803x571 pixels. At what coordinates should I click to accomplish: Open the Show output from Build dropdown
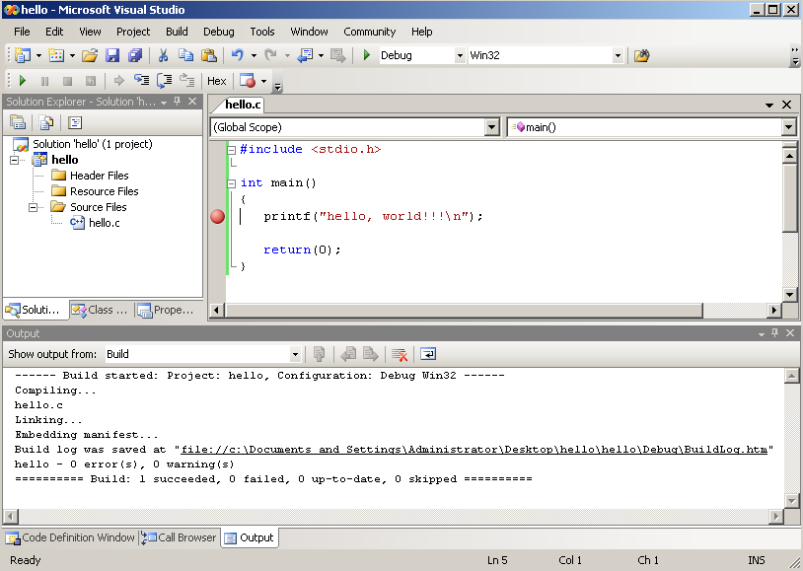pos(295,354)
